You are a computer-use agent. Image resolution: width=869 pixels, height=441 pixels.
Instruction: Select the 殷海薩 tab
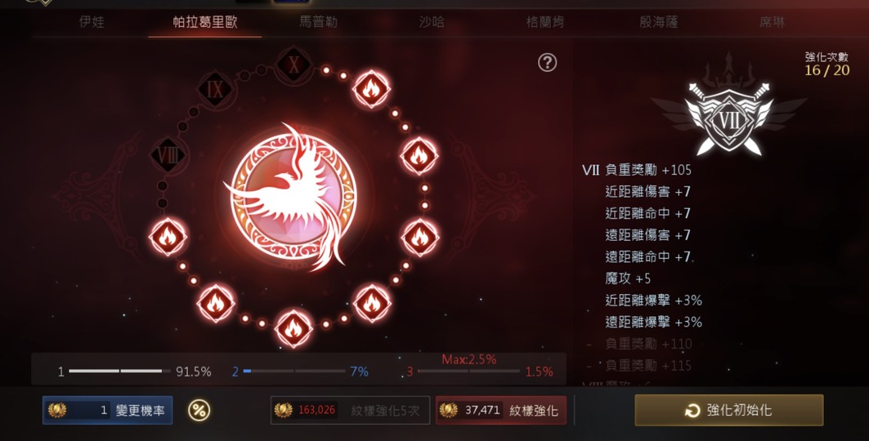658,21
